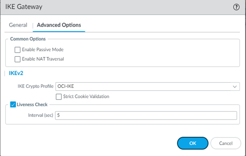Click the Liveness Check label text
This screenshot has height=156, width=246.
coord(32,105)
